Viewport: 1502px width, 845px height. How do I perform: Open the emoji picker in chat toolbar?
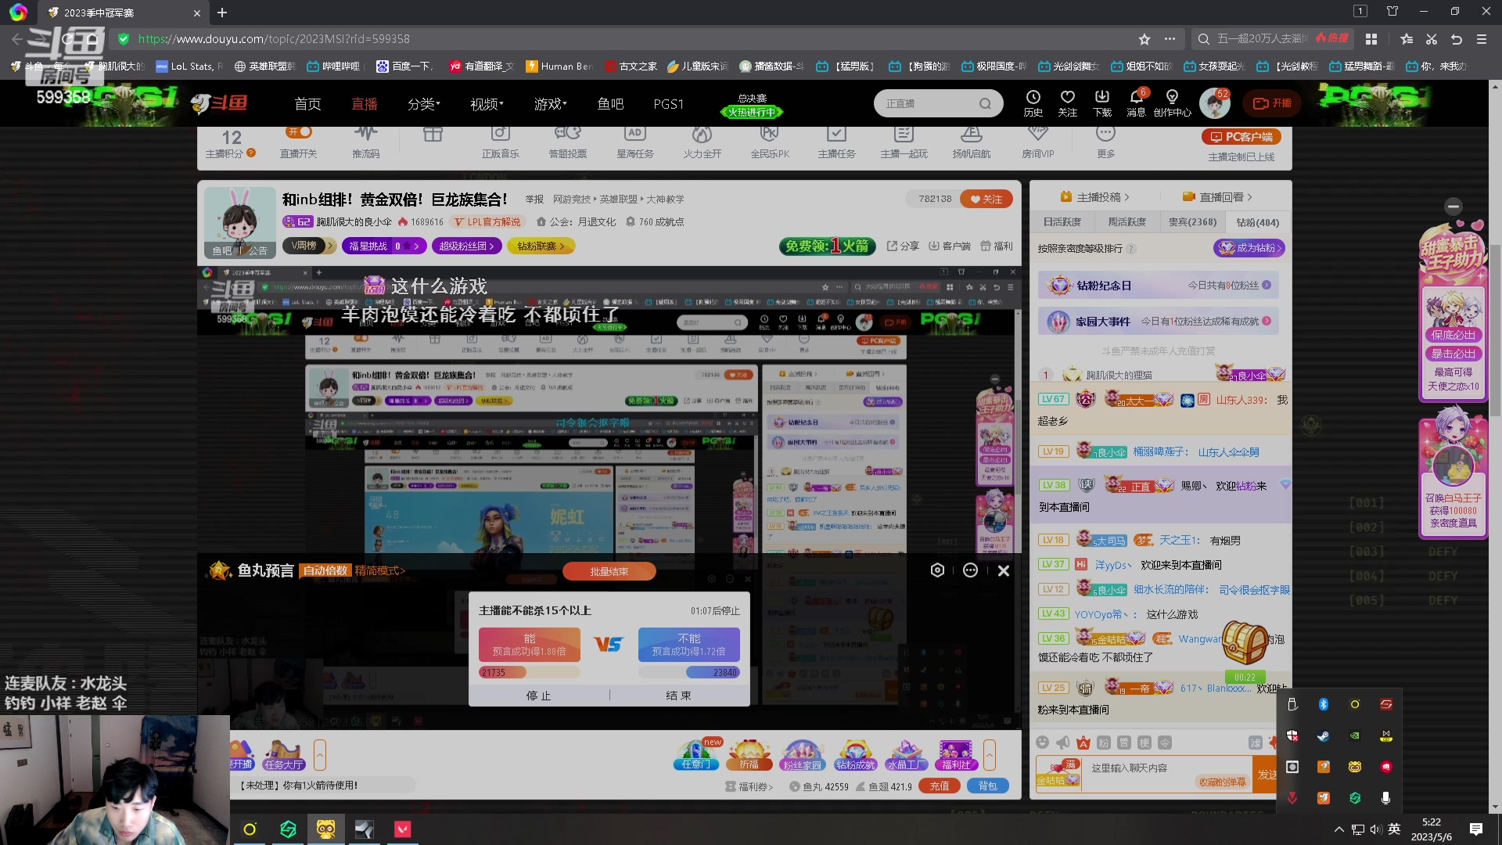click(1042, 743)
